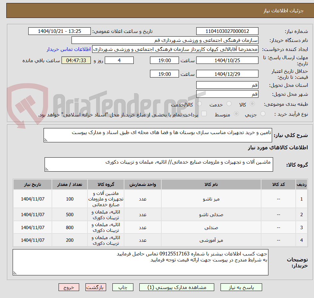
Task: Click the نام کالا column header
Action: 211,185
